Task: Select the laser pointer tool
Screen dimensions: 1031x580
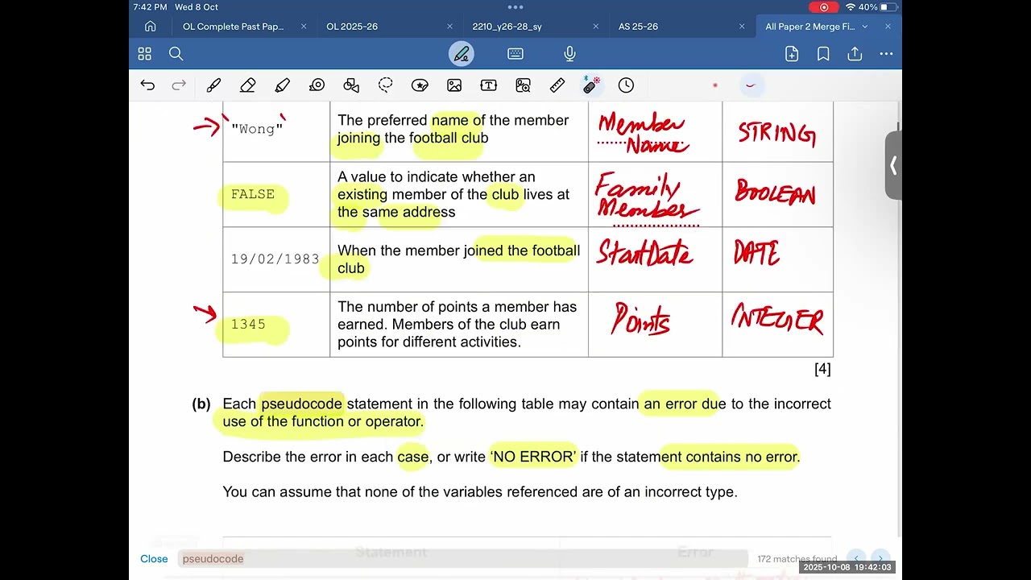Action: pos(592,85)
